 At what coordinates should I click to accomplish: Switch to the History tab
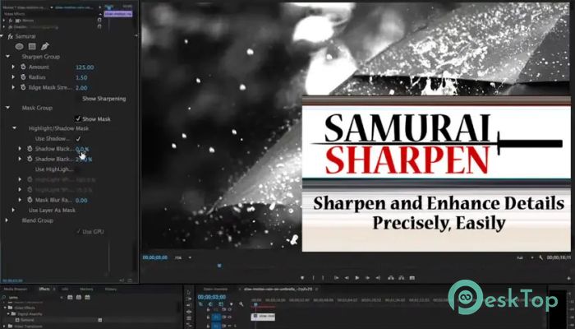point(111,289)
